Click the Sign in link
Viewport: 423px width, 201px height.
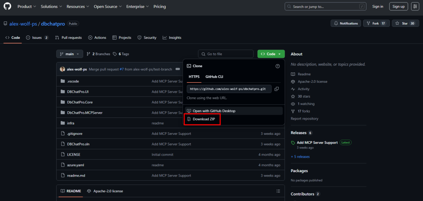(x=378, y=7)
